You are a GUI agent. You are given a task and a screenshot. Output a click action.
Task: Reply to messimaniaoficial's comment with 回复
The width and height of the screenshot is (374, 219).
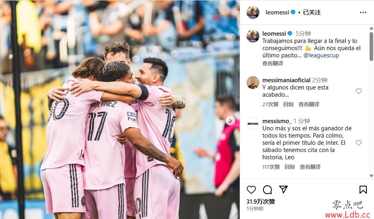[x=288, y=104]
